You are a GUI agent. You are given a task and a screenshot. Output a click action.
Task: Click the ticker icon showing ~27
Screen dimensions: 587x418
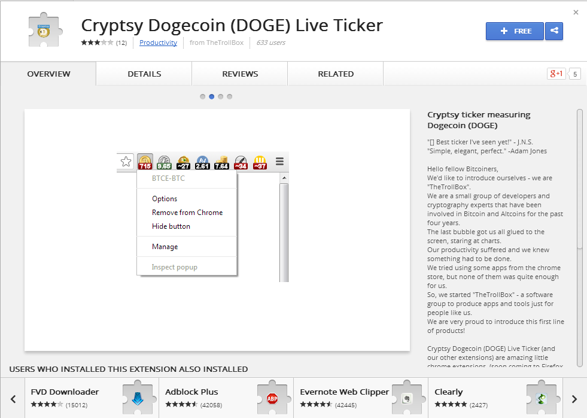click(183, 162)
